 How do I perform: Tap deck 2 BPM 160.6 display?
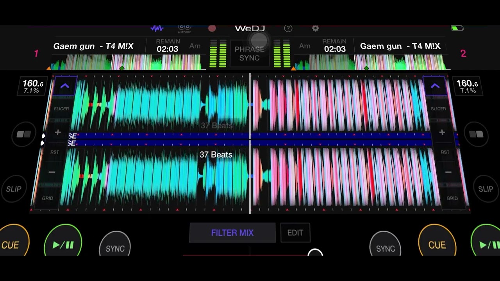[x=467, y=86]
